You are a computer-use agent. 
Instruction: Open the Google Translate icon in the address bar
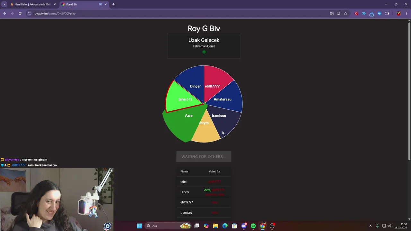click(x=332, y=13)
